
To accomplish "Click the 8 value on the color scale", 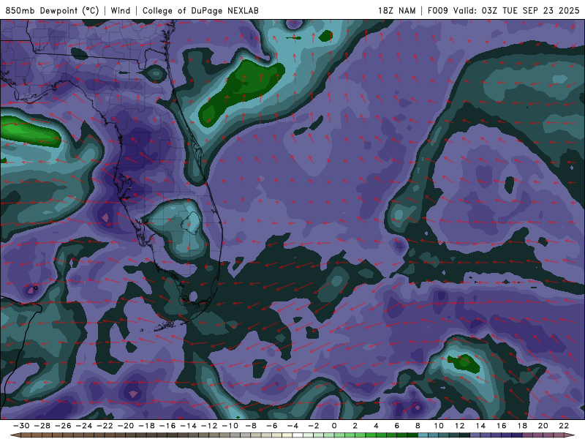I will coord(418,426).
